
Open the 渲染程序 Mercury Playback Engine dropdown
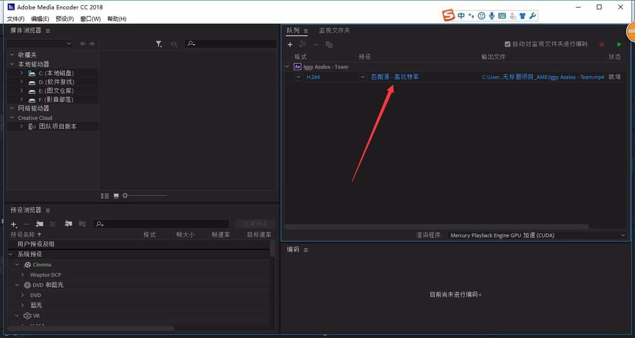[x=537, y=235]
